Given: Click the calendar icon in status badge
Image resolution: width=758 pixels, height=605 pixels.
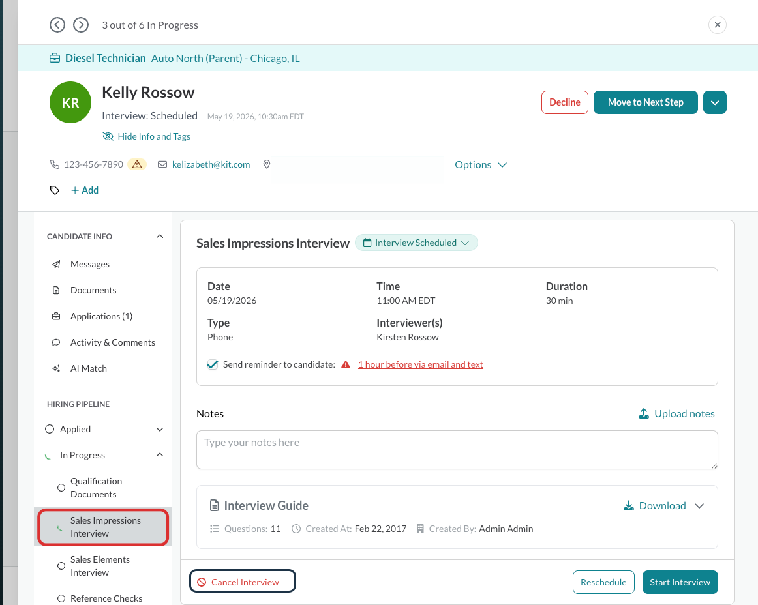Looking at the screenshot, I should pos(367,243).
